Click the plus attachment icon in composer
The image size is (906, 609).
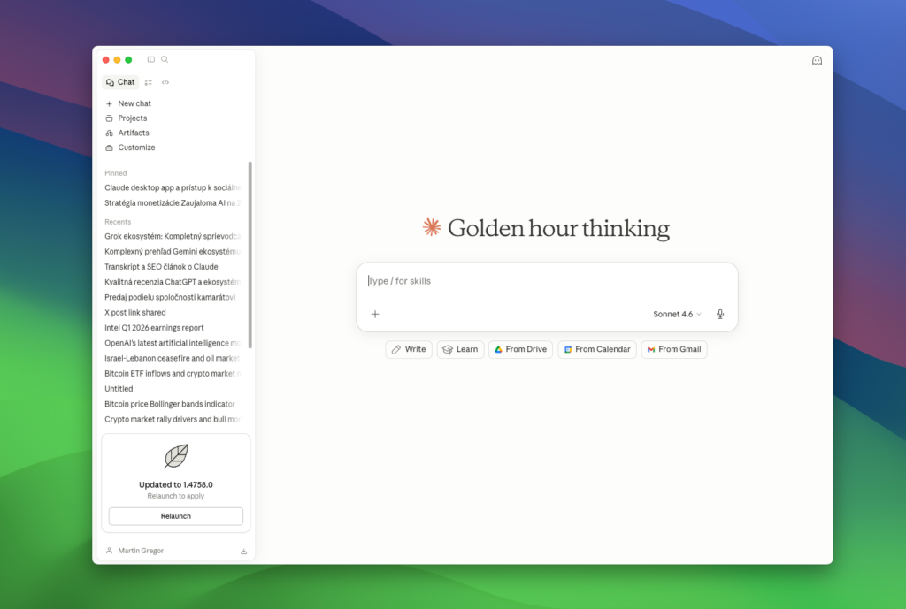[375, 314]
